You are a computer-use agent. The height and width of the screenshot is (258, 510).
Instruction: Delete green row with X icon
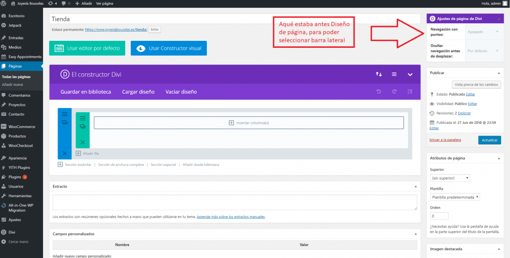tap(83, 142)
